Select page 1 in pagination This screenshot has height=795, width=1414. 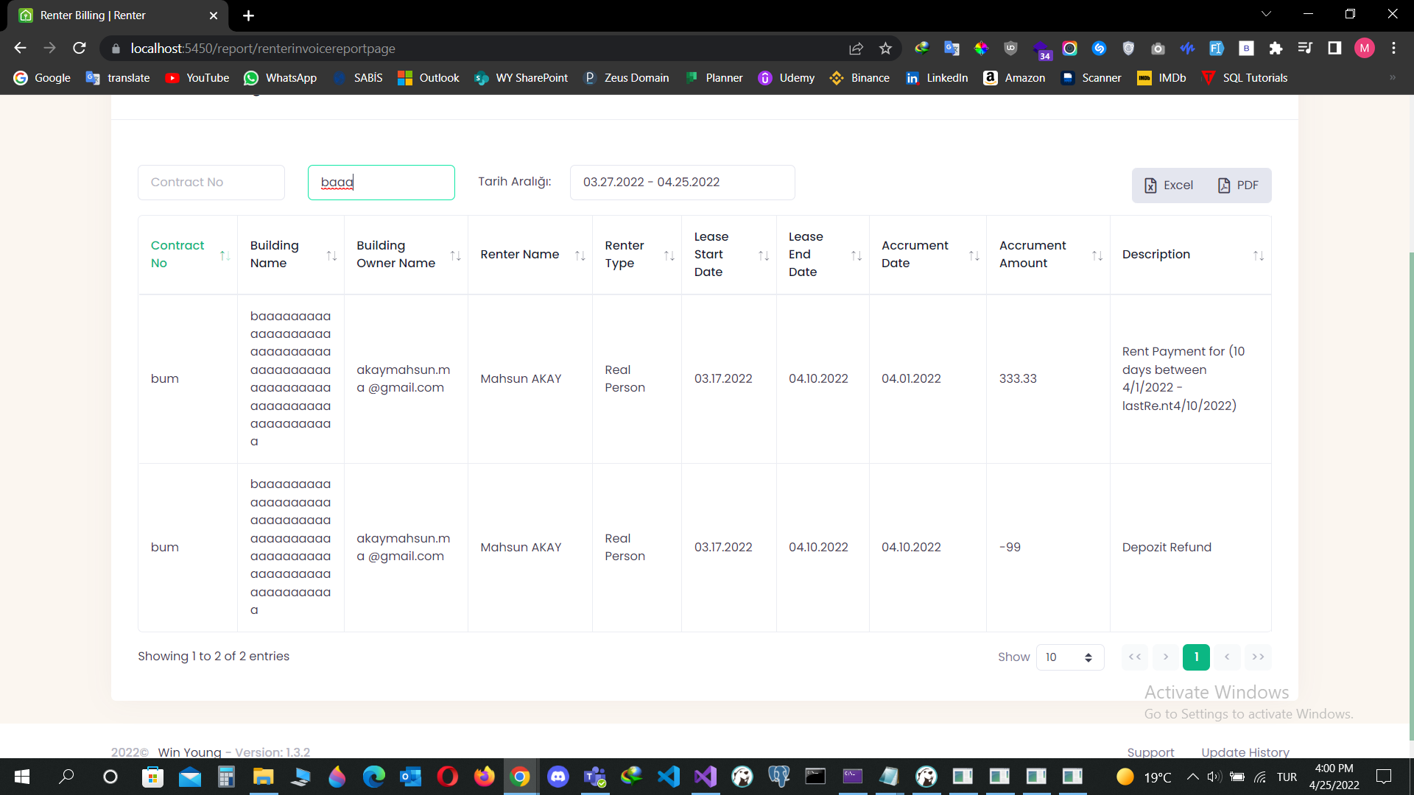[1196, 657]
